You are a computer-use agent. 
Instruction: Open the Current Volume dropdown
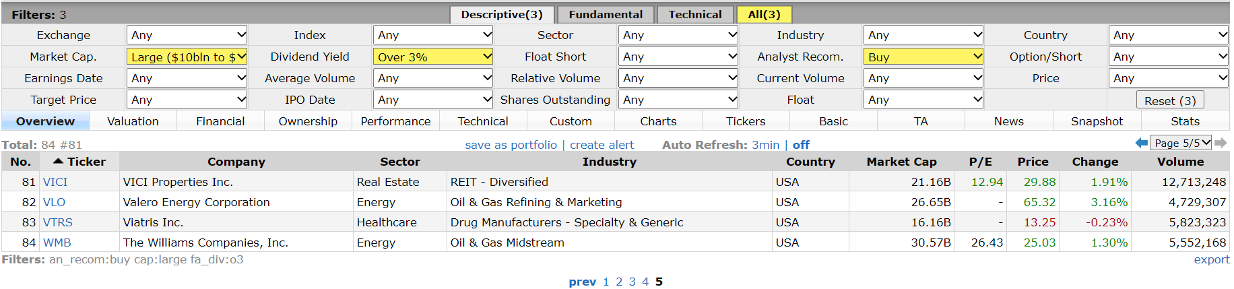[923, 78]
